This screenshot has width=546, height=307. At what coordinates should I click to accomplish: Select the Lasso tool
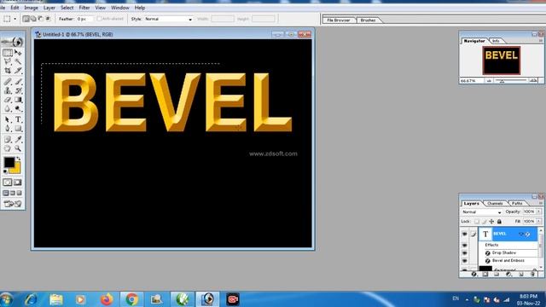click(x=8, y=61)
